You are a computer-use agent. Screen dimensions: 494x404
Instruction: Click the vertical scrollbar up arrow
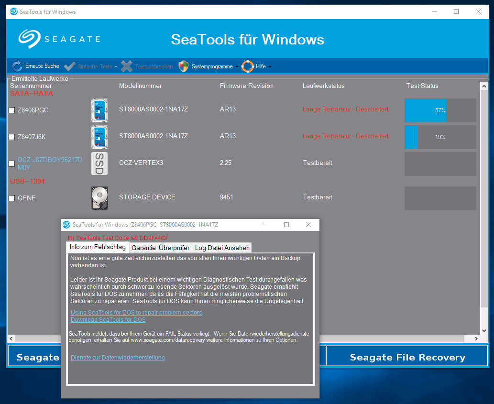tap(484, 86)
